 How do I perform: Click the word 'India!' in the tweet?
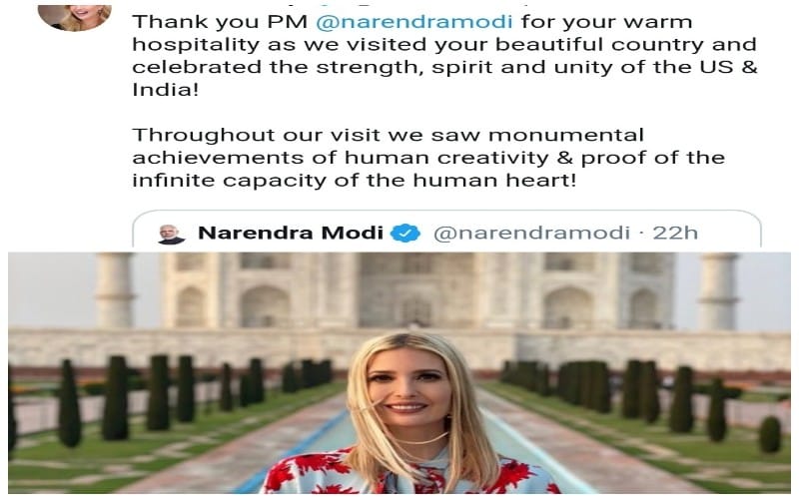coord(165,90)
